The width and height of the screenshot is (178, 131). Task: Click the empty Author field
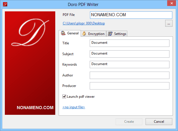point(129,75)
